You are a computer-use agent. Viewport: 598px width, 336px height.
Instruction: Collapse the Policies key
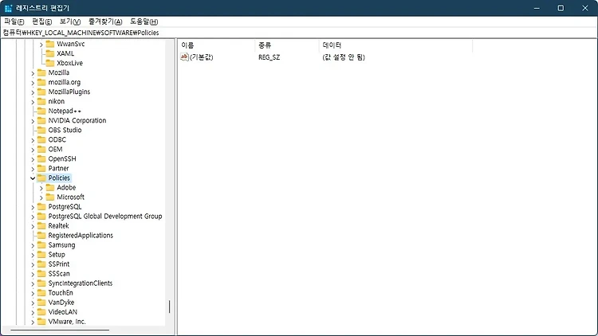(33, 178)
